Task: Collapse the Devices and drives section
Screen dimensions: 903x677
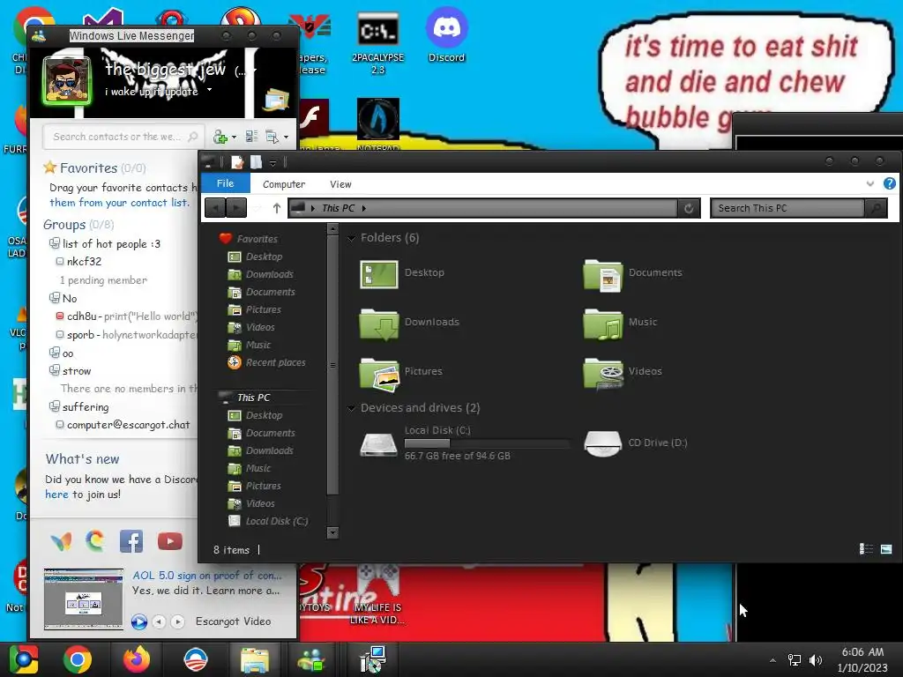Action: point(351,408)
